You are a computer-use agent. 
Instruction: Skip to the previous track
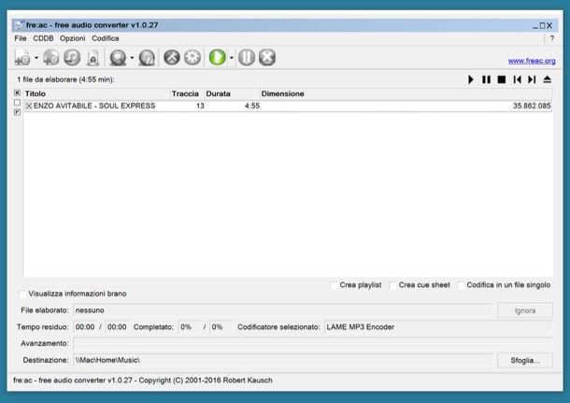pos(518,79)
